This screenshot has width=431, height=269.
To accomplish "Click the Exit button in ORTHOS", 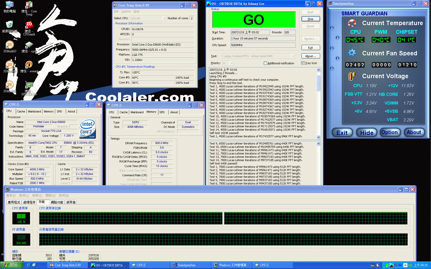I will coord(310,48).
